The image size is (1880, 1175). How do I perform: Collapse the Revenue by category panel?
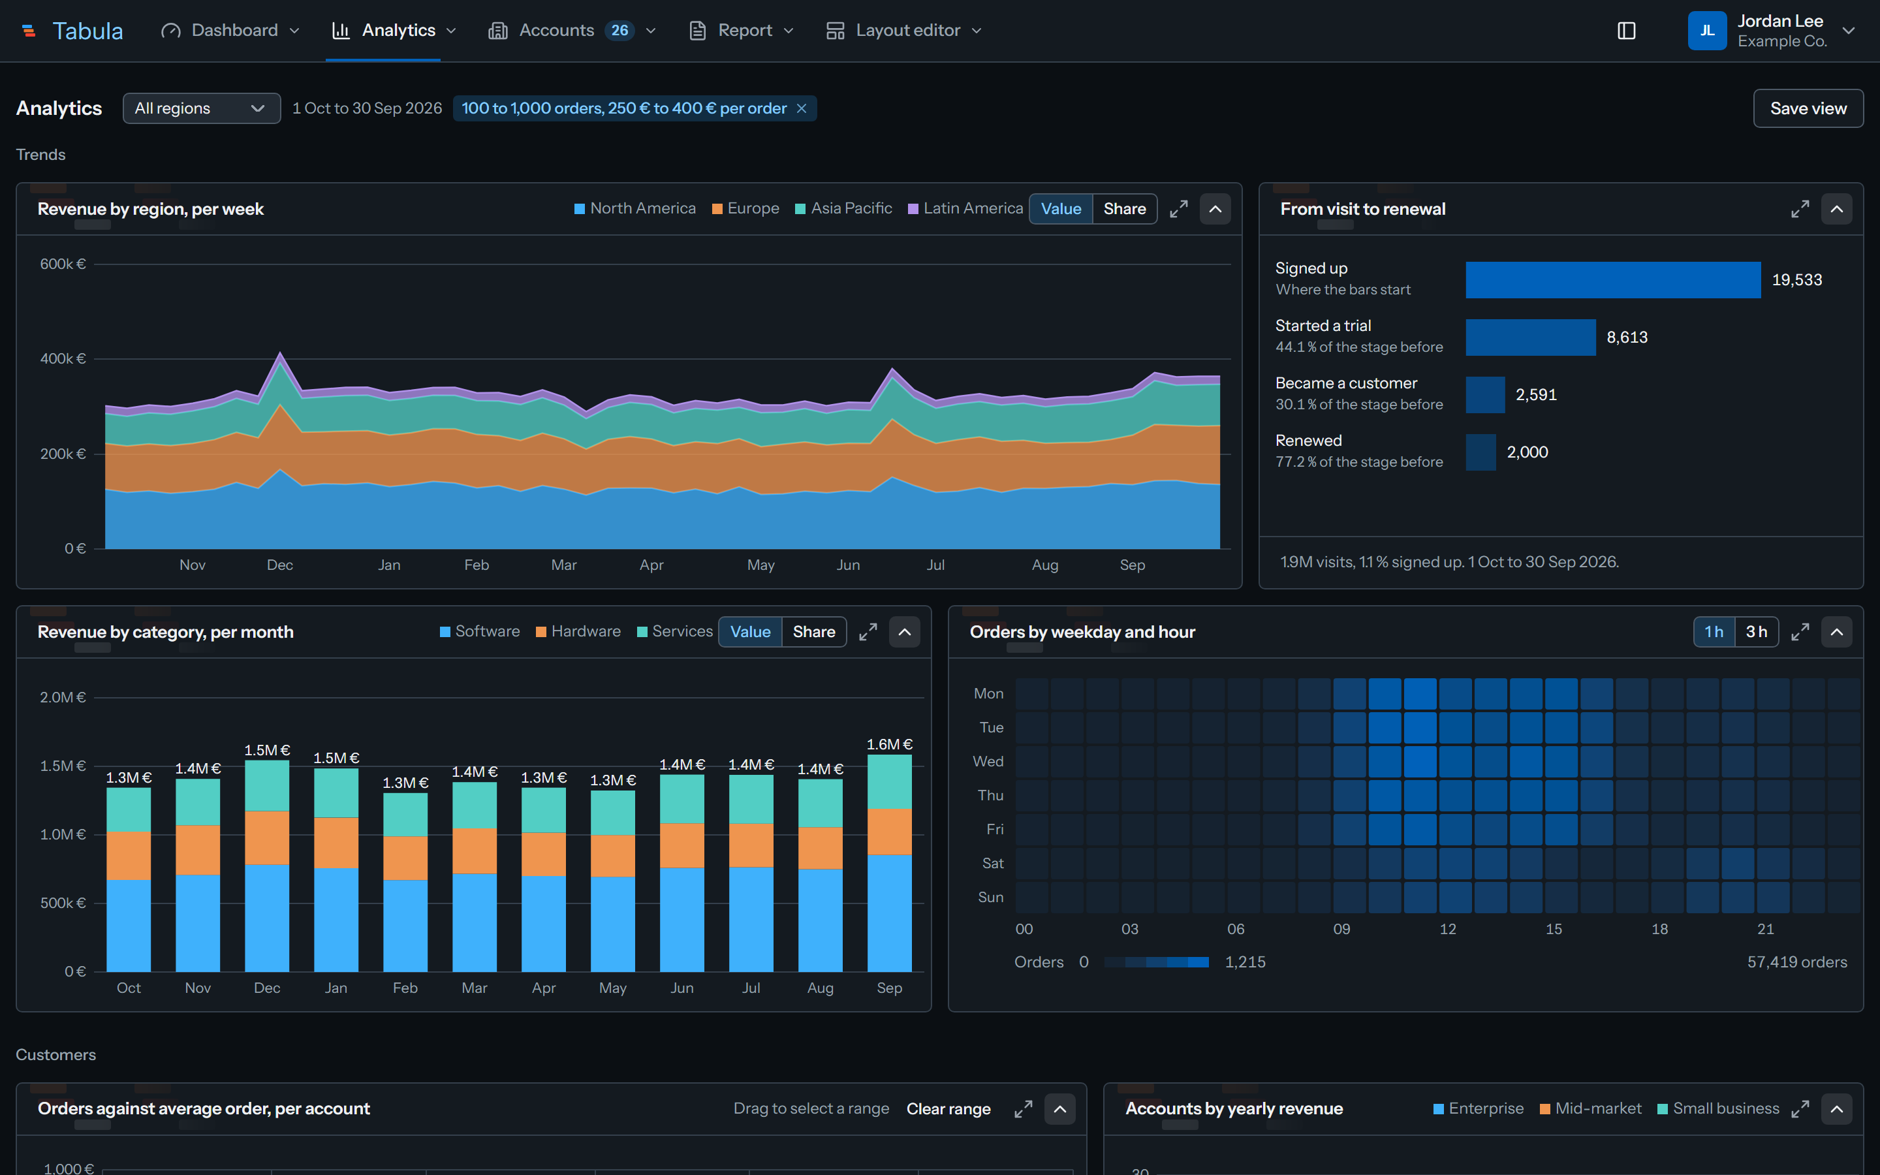pos(904,632)
